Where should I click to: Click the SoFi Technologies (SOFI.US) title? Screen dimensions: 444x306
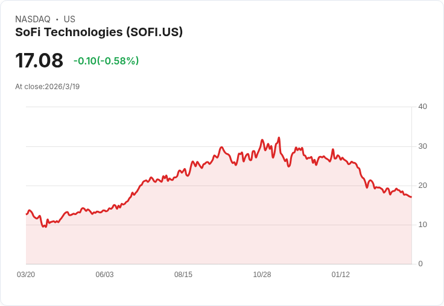pyautogui.click(x=99, y=33)
